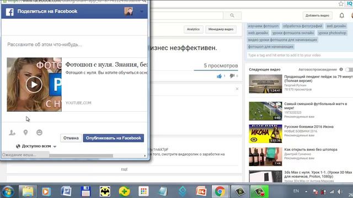Click the 'уроки фотошопа онлайн' tag
The height and width of the screenshot is (198, 353).
tap(293, 33)
